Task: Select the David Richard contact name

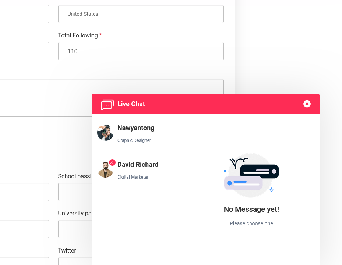Action: pyautogui.click(x=138, y=165)
